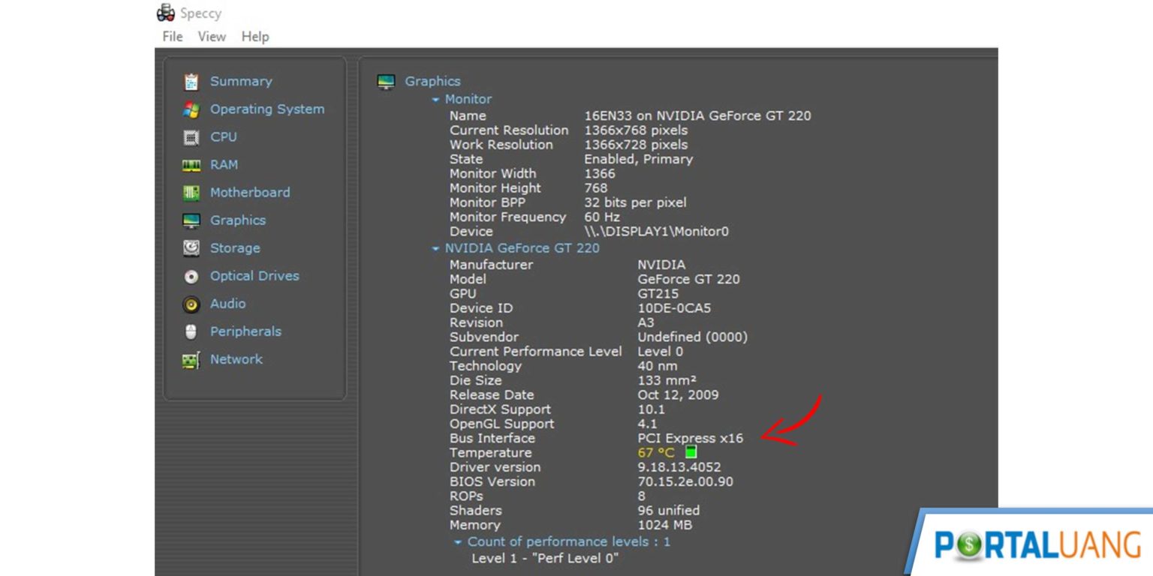Click the Graphics sidebar entry

pos(237,220)
